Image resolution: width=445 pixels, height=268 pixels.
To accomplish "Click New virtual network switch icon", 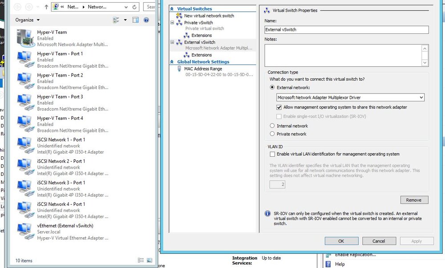I will click(179, 16).
